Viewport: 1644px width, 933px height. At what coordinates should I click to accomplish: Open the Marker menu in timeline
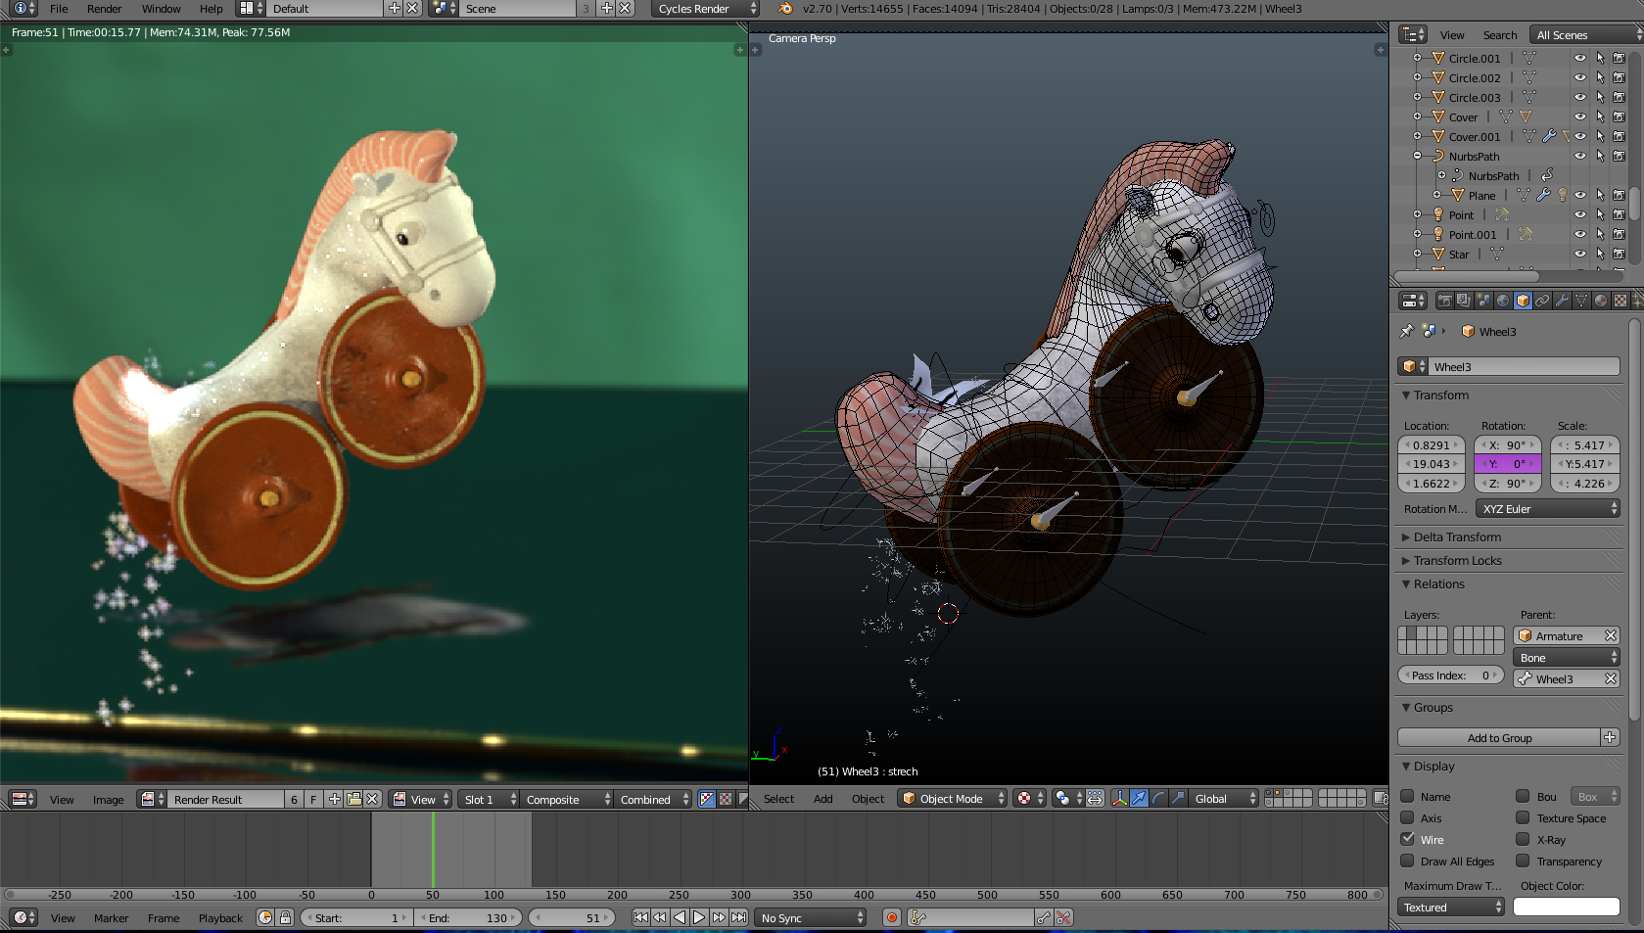coord(111,918)
